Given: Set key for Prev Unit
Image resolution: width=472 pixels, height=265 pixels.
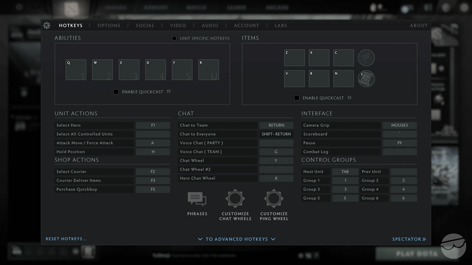Looking at the screenshot, I should click(x=404, y=172).
